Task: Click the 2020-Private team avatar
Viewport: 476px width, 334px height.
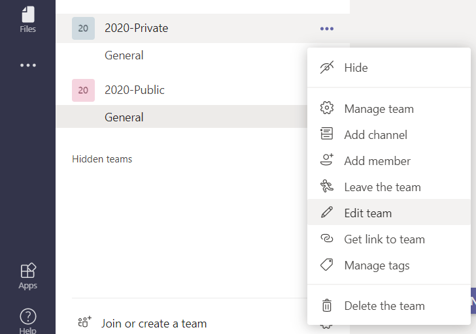Action: [83, 29]
